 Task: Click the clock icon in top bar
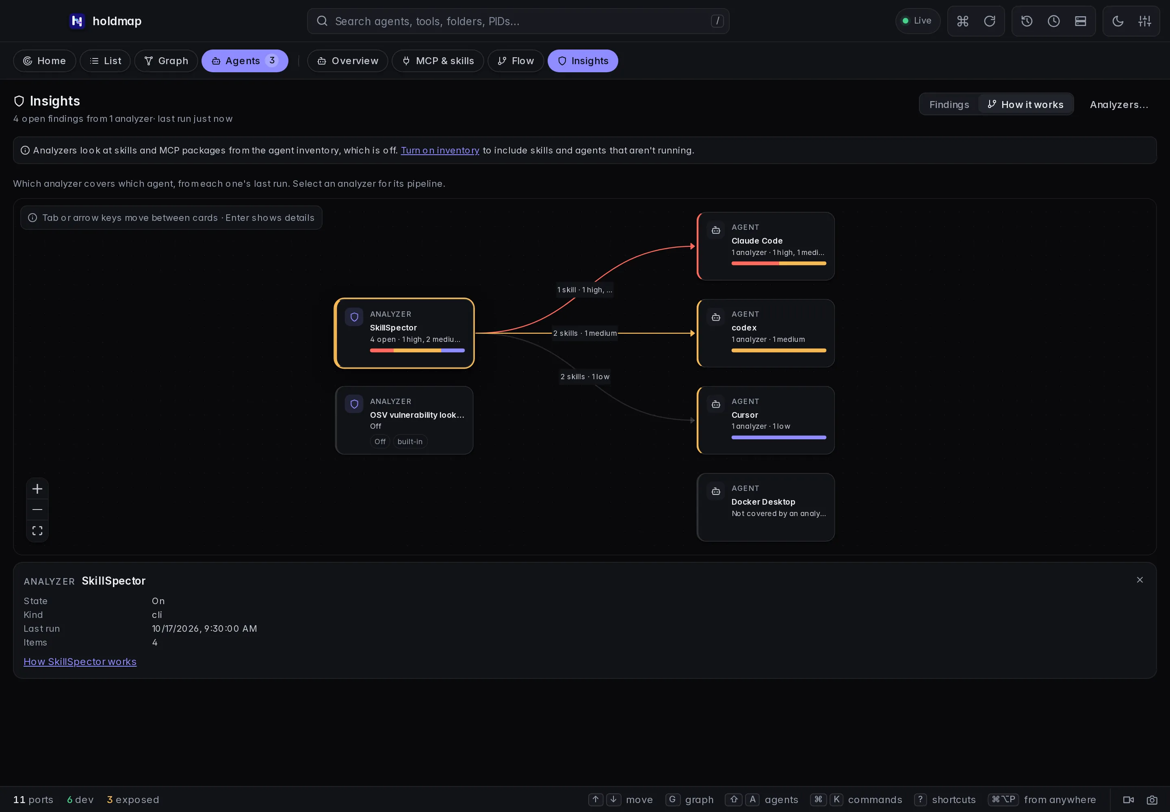1053,21
